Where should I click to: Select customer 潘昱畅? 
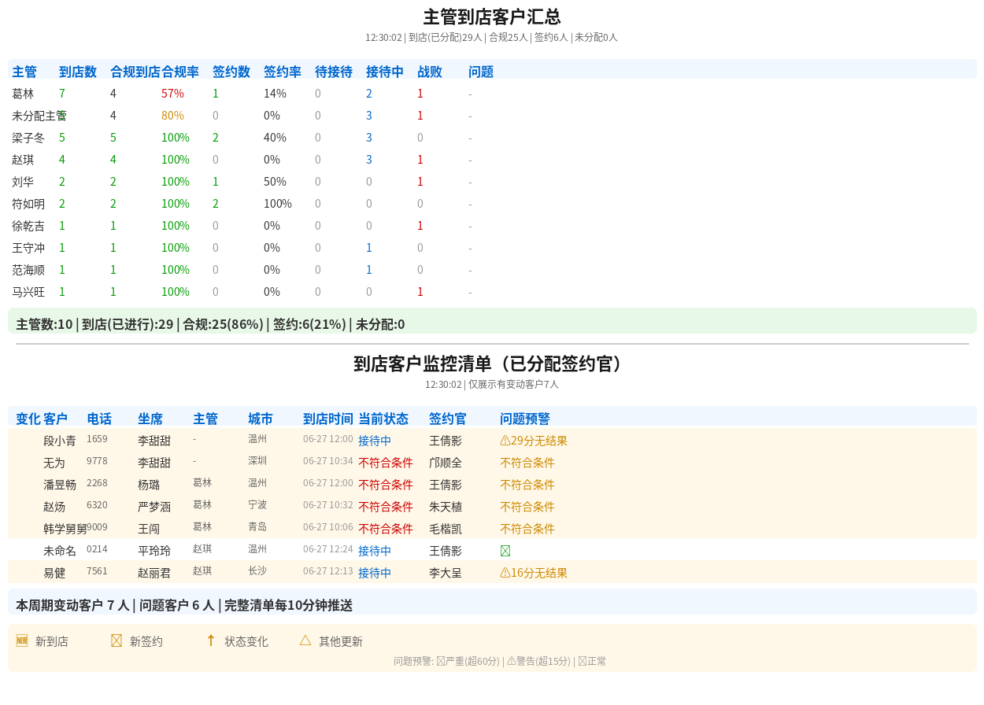[60, 485]
